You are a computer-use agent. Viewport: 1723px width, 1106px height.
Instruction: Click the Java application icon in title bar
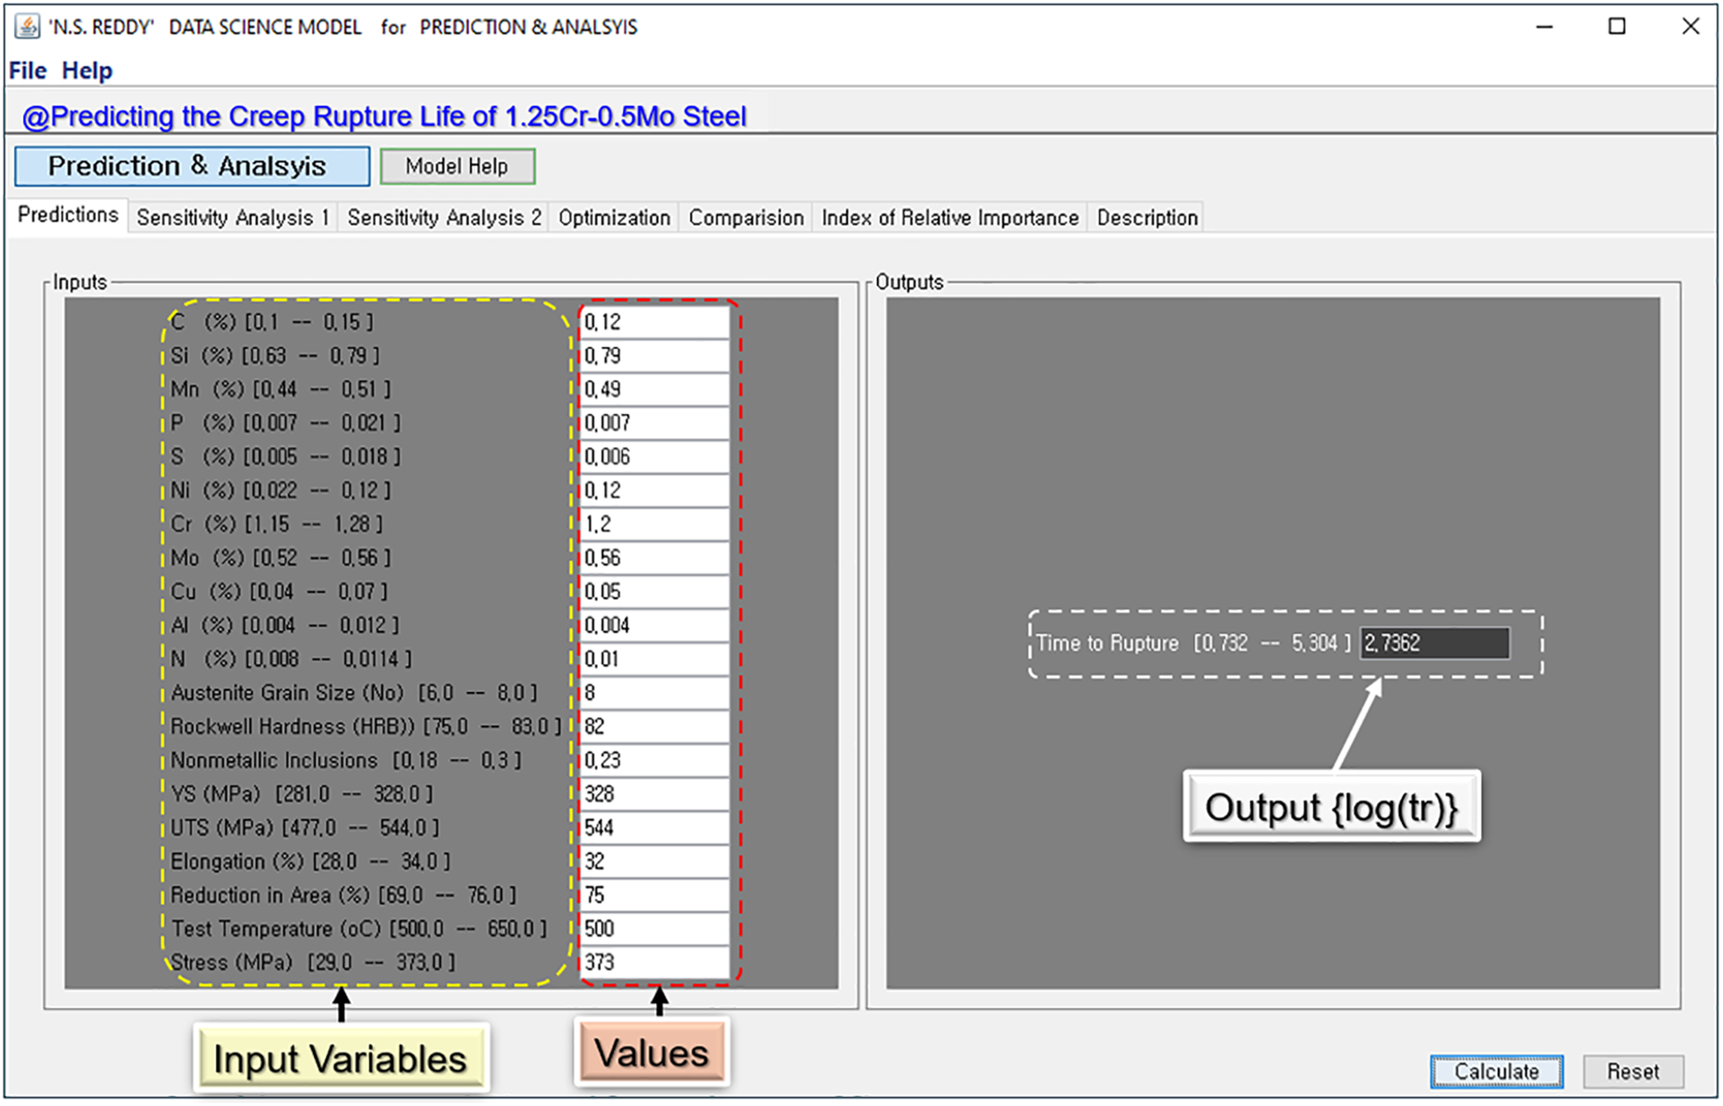[28, 27]
